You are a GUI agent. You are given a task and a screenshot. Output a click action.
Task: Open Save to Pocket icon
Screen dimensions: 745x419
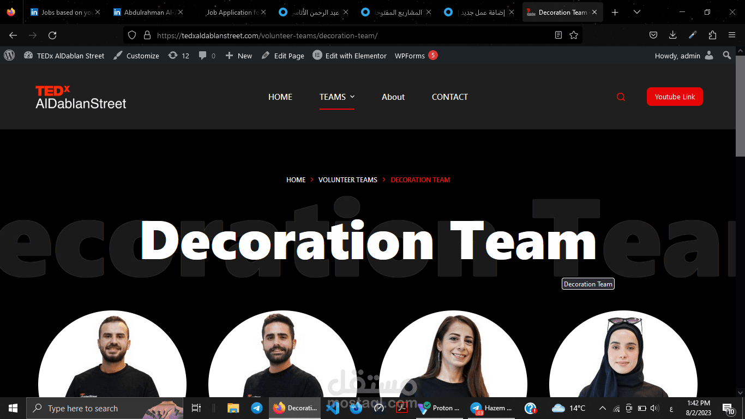point(653,35)
